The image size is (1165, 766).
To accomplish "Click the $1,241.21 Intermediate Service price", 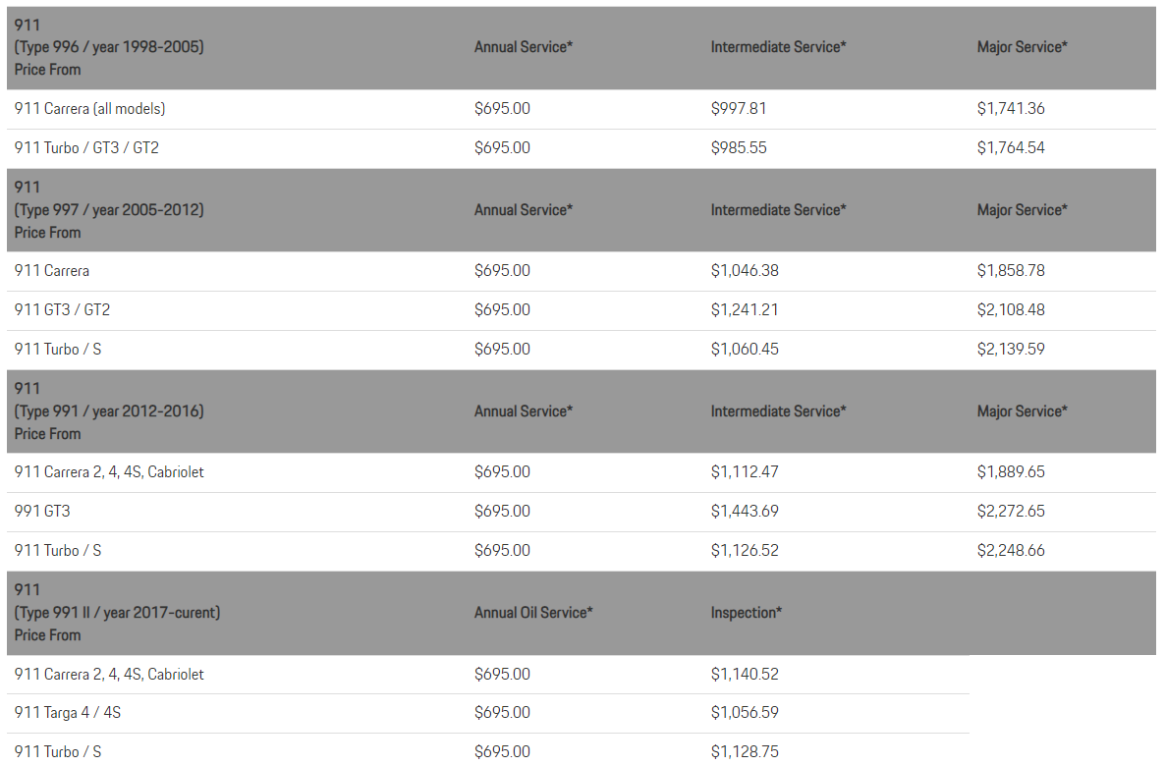I will coord(745,309).
